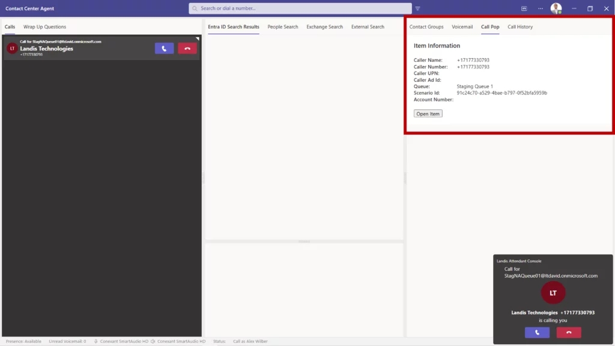This screenshot has width=615, height=346.
Task: Open the Presence: Available status selector
Action: pos(24,341)
